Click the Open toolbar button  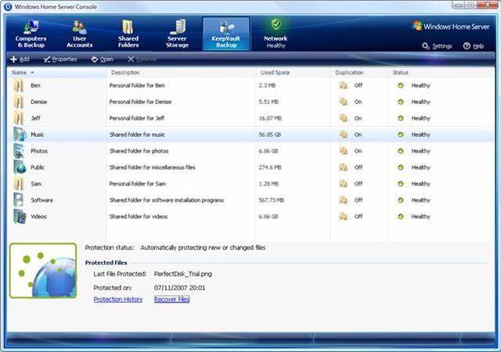tap(103, 59)
